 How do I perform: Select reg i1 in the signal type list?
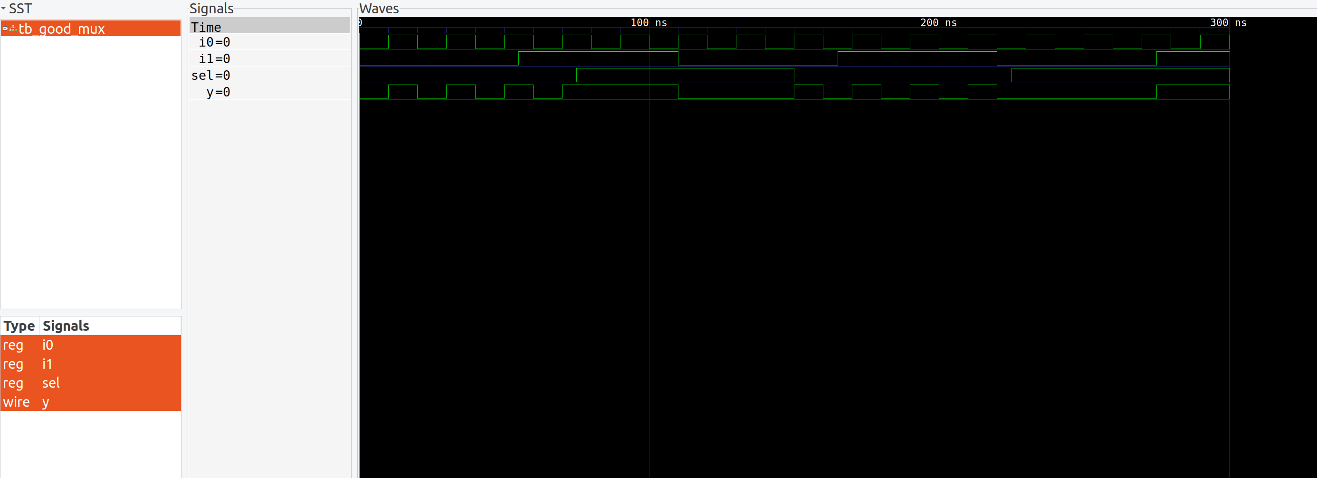click(47, 364)
